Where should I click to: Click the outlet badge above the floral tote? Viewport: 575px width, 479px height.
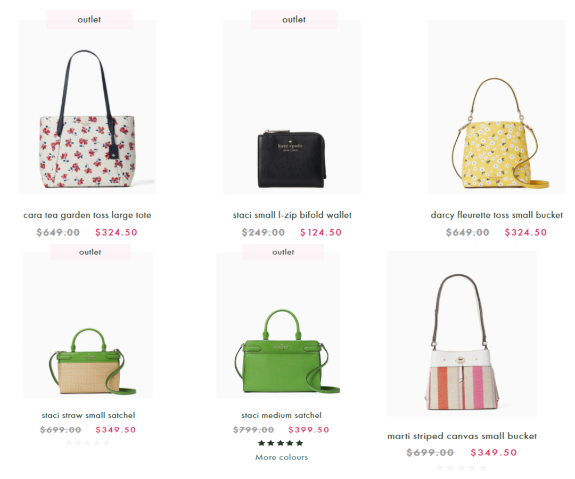point(89,20)
